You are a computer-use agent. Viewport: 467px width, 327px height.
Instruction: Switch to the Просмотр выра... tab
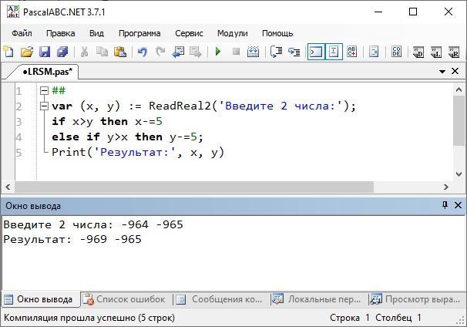[x=415, y=299]
